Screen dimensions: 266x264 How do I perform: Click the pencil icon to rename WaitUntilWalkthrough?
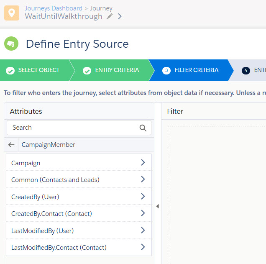(110, 17)
